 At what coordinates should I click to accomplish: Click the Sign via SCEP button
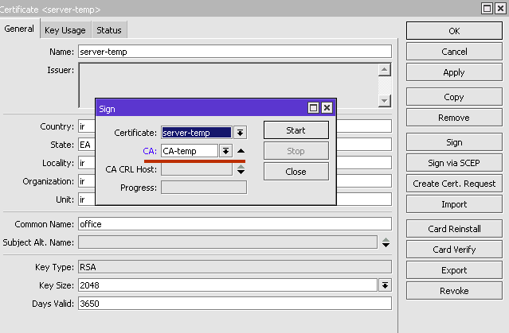pos(453,163)
